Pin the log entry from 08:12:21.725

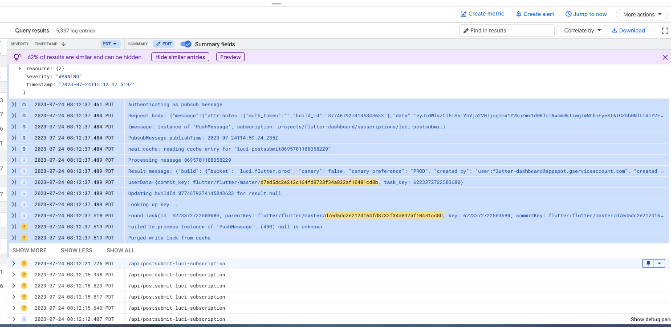[648, 263]
